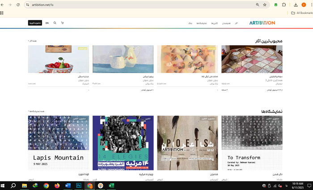Viewport: 313px width, 190px height.
Task: Click the input language indicator in tray
Action: pyautogui.click(x=287, y=186)
